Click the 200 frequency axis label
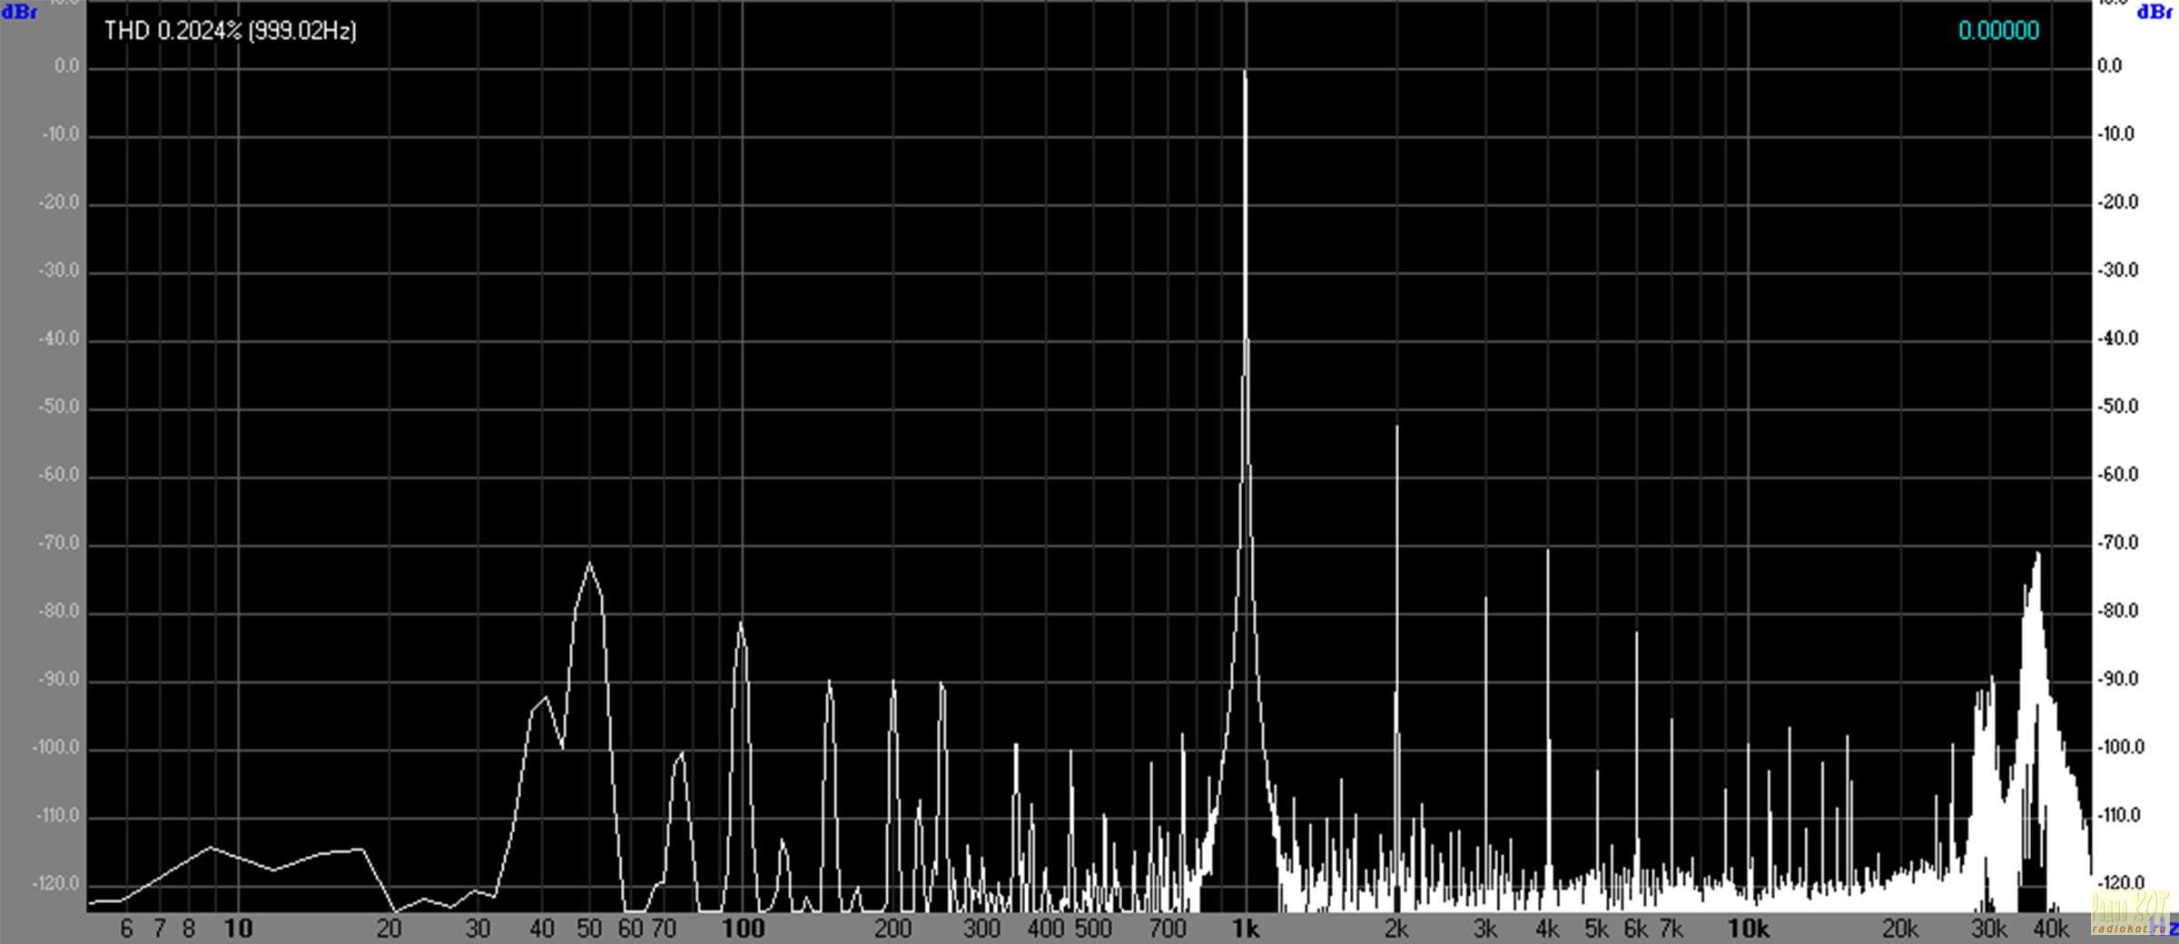Image resolution: width=2179 pixels, height=944 pixels. 892,929
